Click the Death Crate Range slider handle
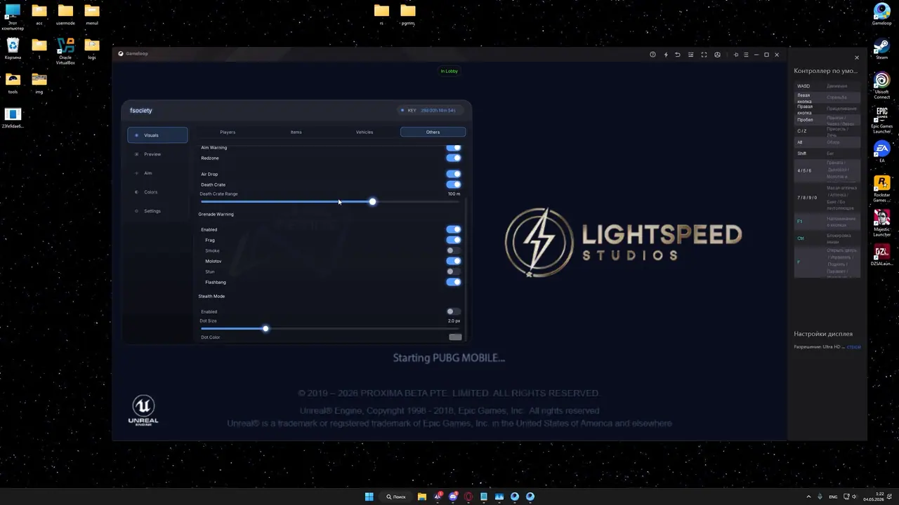Image resolution: width=899 pixels, height=505 pixels. pos(372,202)
